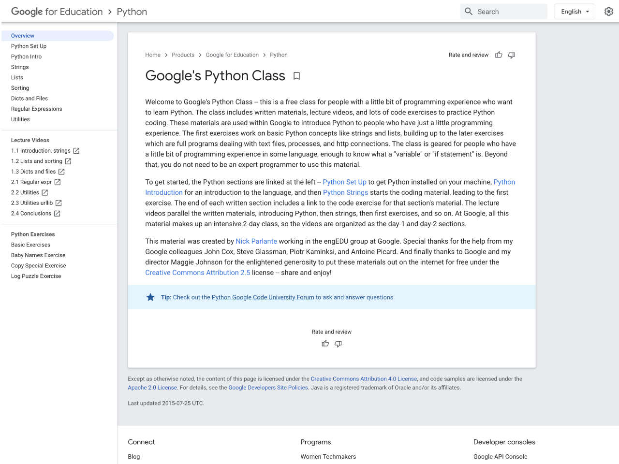
Task: Open Copy Special Exercise
Action: (x=39, y=266)
